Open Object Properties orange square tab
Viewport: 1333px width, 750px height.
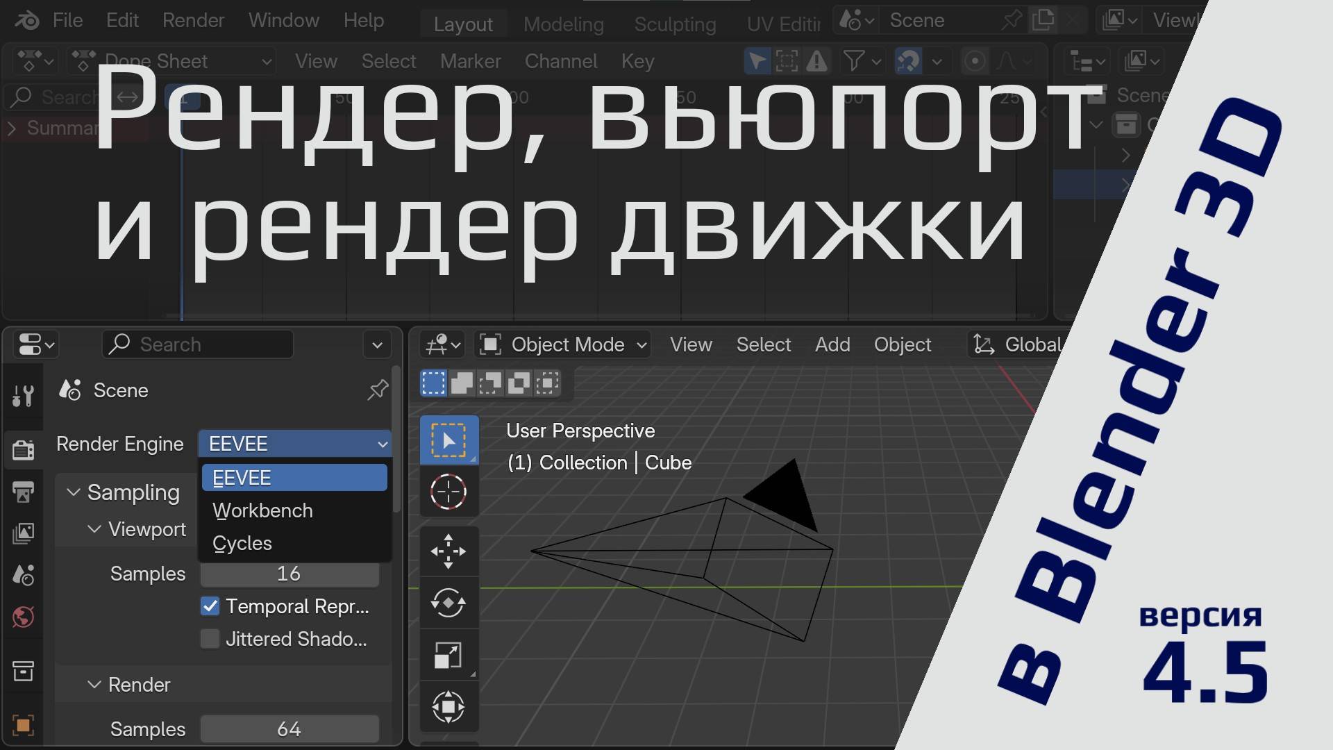click(24, 725)
